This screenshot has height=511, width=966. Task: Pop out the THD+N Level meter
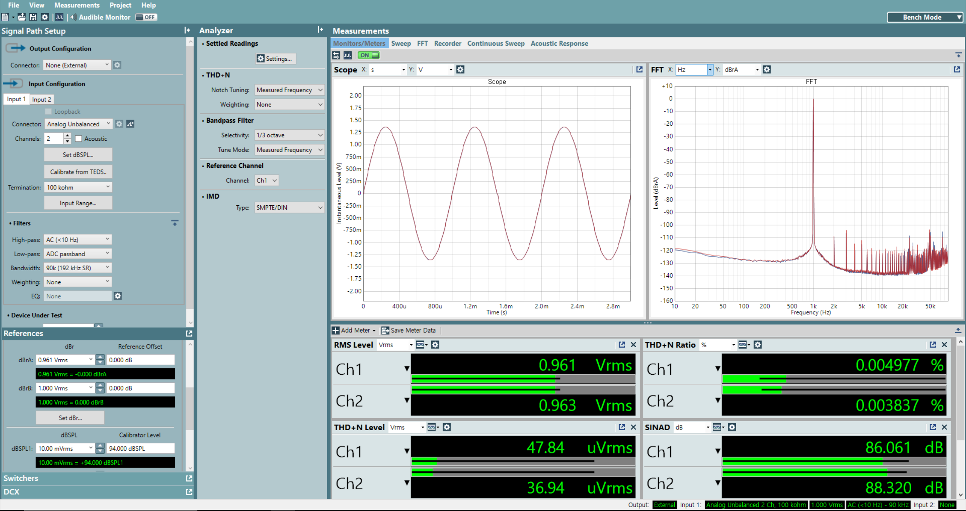tap(622, 427)
